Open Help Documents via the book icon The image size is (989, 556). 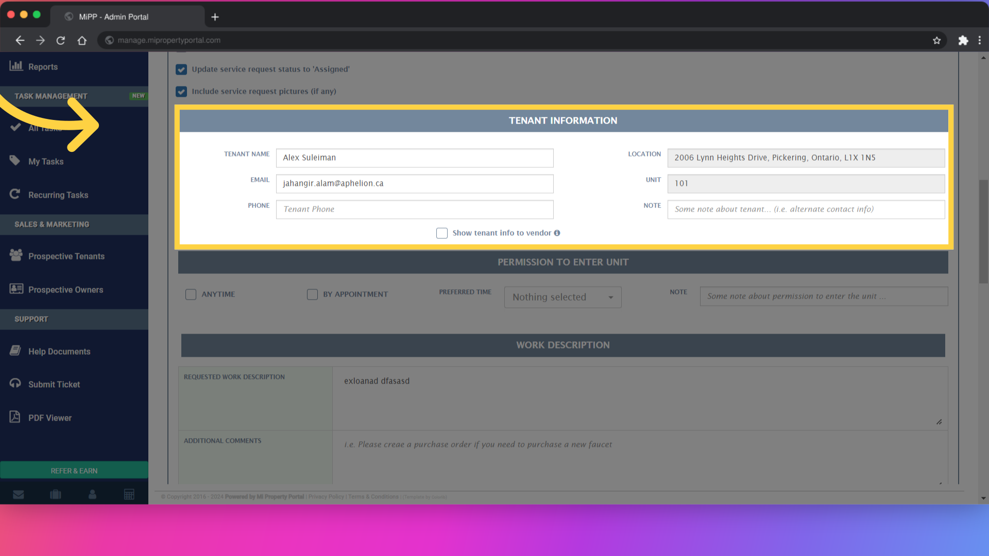coord(15,351)
